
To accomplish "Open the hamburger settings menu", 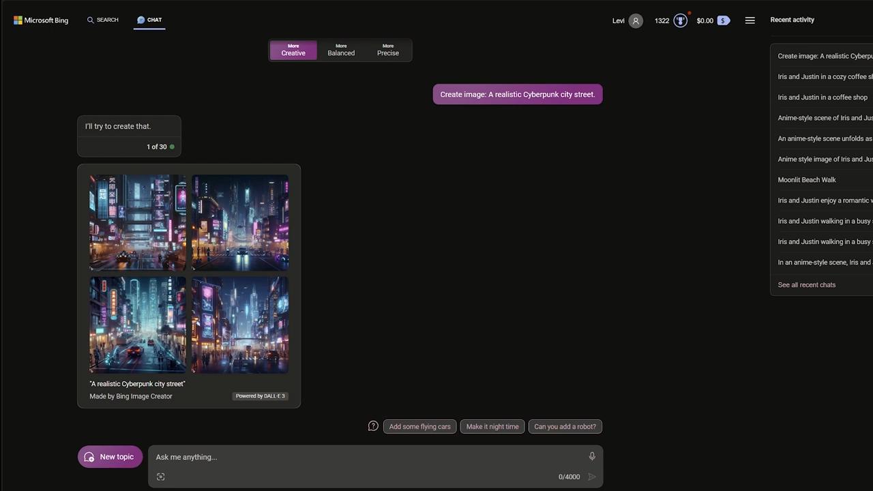I will [750, 20].
